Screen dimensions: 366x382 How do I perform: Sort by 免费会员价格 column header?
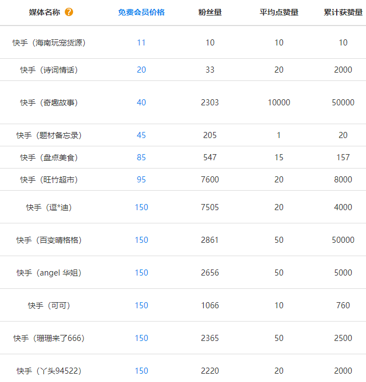coord(141,12)
